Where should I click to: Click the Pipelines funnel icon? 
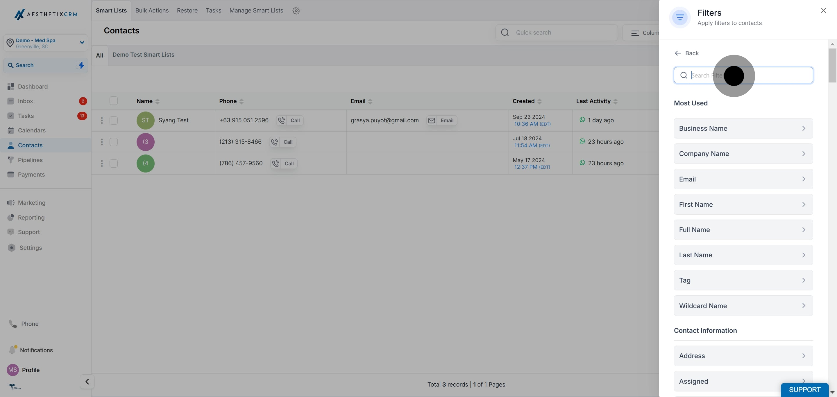[11, 160]
